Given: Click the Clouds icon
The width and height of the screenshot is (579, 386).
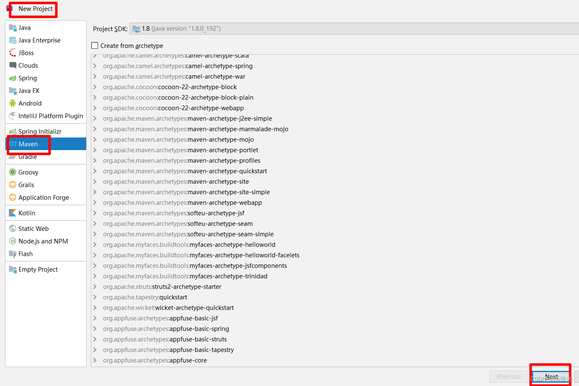Looking at the screenshot, I should tap(13, 66).
